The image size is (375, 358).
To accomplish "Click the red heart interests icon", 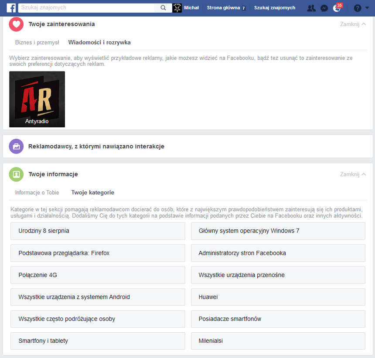I will [x=16, y=24].
